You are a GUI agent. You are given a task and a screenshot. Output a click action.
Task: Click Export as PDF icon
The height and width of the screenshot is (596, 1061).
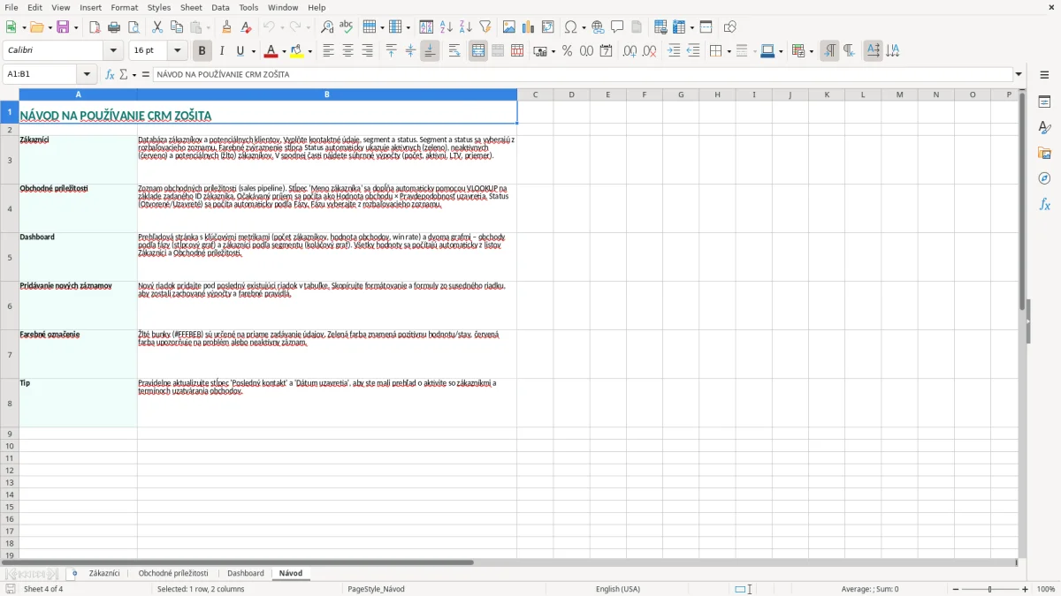click(x=95, y=27)
